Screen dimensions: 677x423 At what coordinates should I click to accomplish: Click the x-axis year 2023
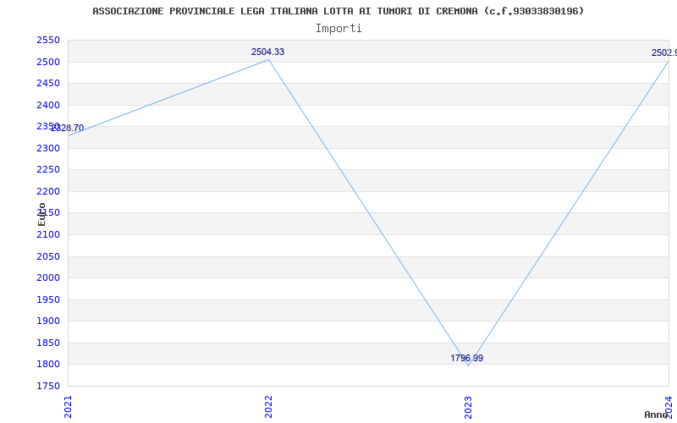tap(469, 407)
